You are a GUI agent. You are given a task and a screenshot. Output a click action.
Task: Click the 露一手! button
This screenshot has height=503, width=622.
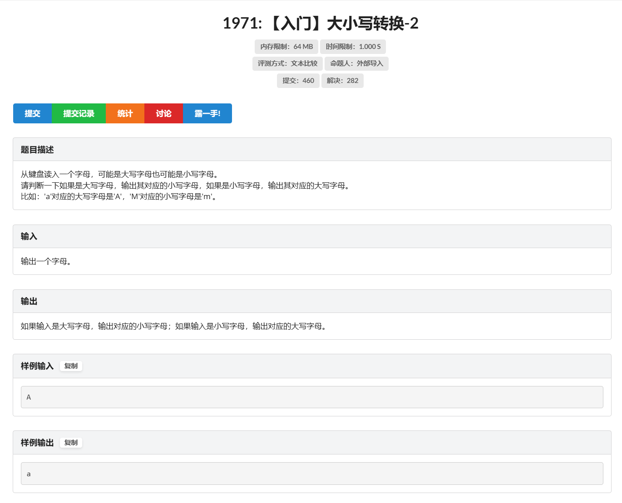[207, 113]
